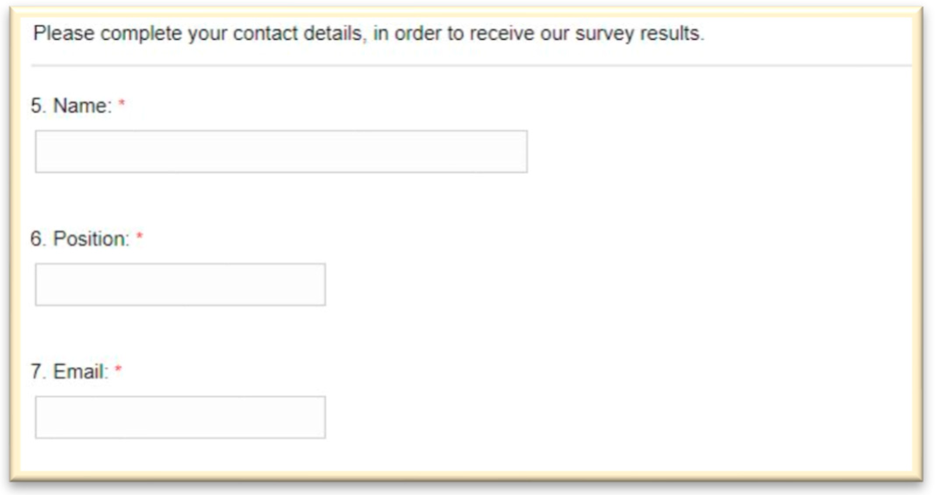Click the word "Please" in the instructions
Viewport: 935px width, 495px height.
(x=64, y=33)
